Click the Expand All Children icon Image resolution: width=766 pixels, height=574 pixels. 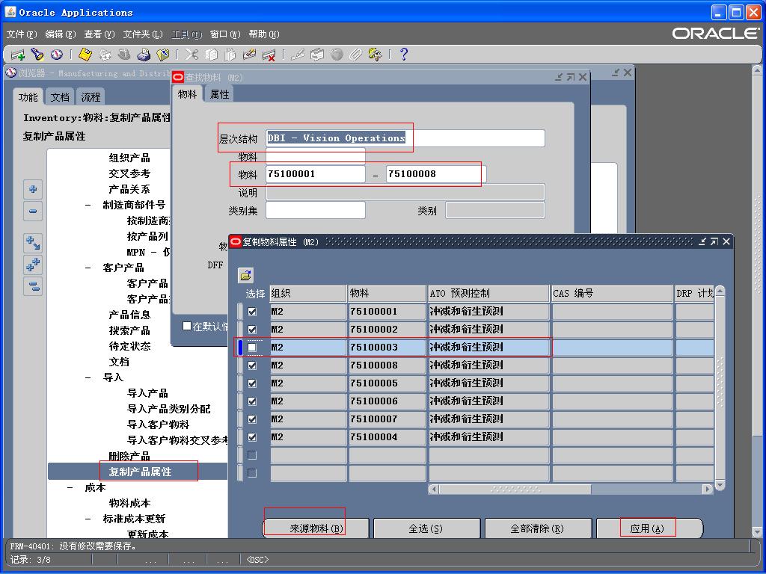pos(33,265)
